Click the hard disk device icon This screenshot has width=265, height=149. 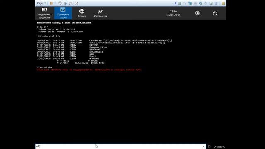179,3
